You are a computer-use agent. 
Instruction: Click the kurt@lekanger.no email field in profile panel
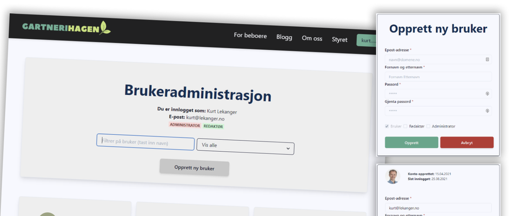click(x=438, y=208)
